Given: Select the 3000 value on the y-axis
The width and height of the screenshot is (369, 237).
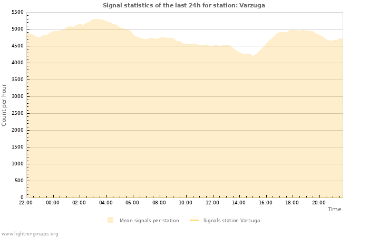Looking at the screenshot, I should [17, 96].
